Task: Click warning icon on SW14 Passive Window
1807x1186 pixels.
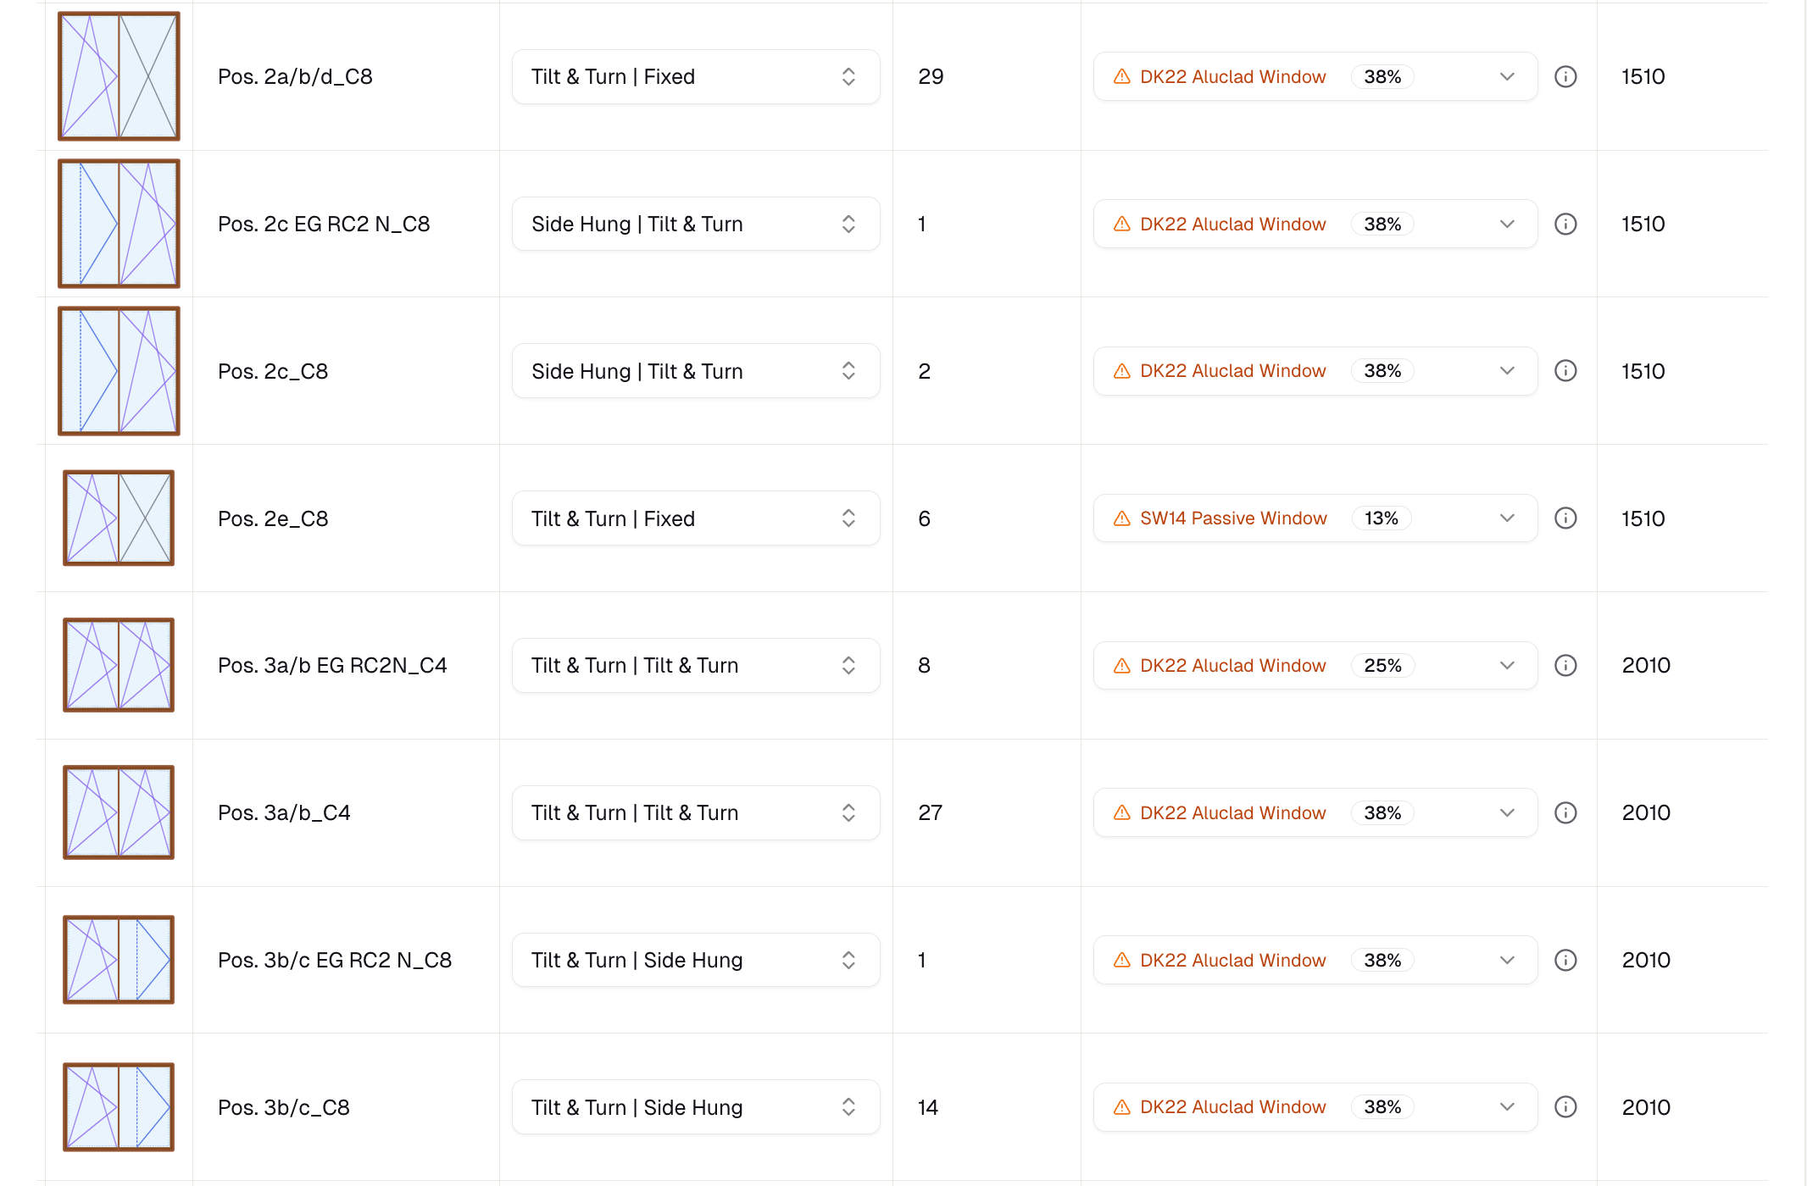Action: point(1122,518)
